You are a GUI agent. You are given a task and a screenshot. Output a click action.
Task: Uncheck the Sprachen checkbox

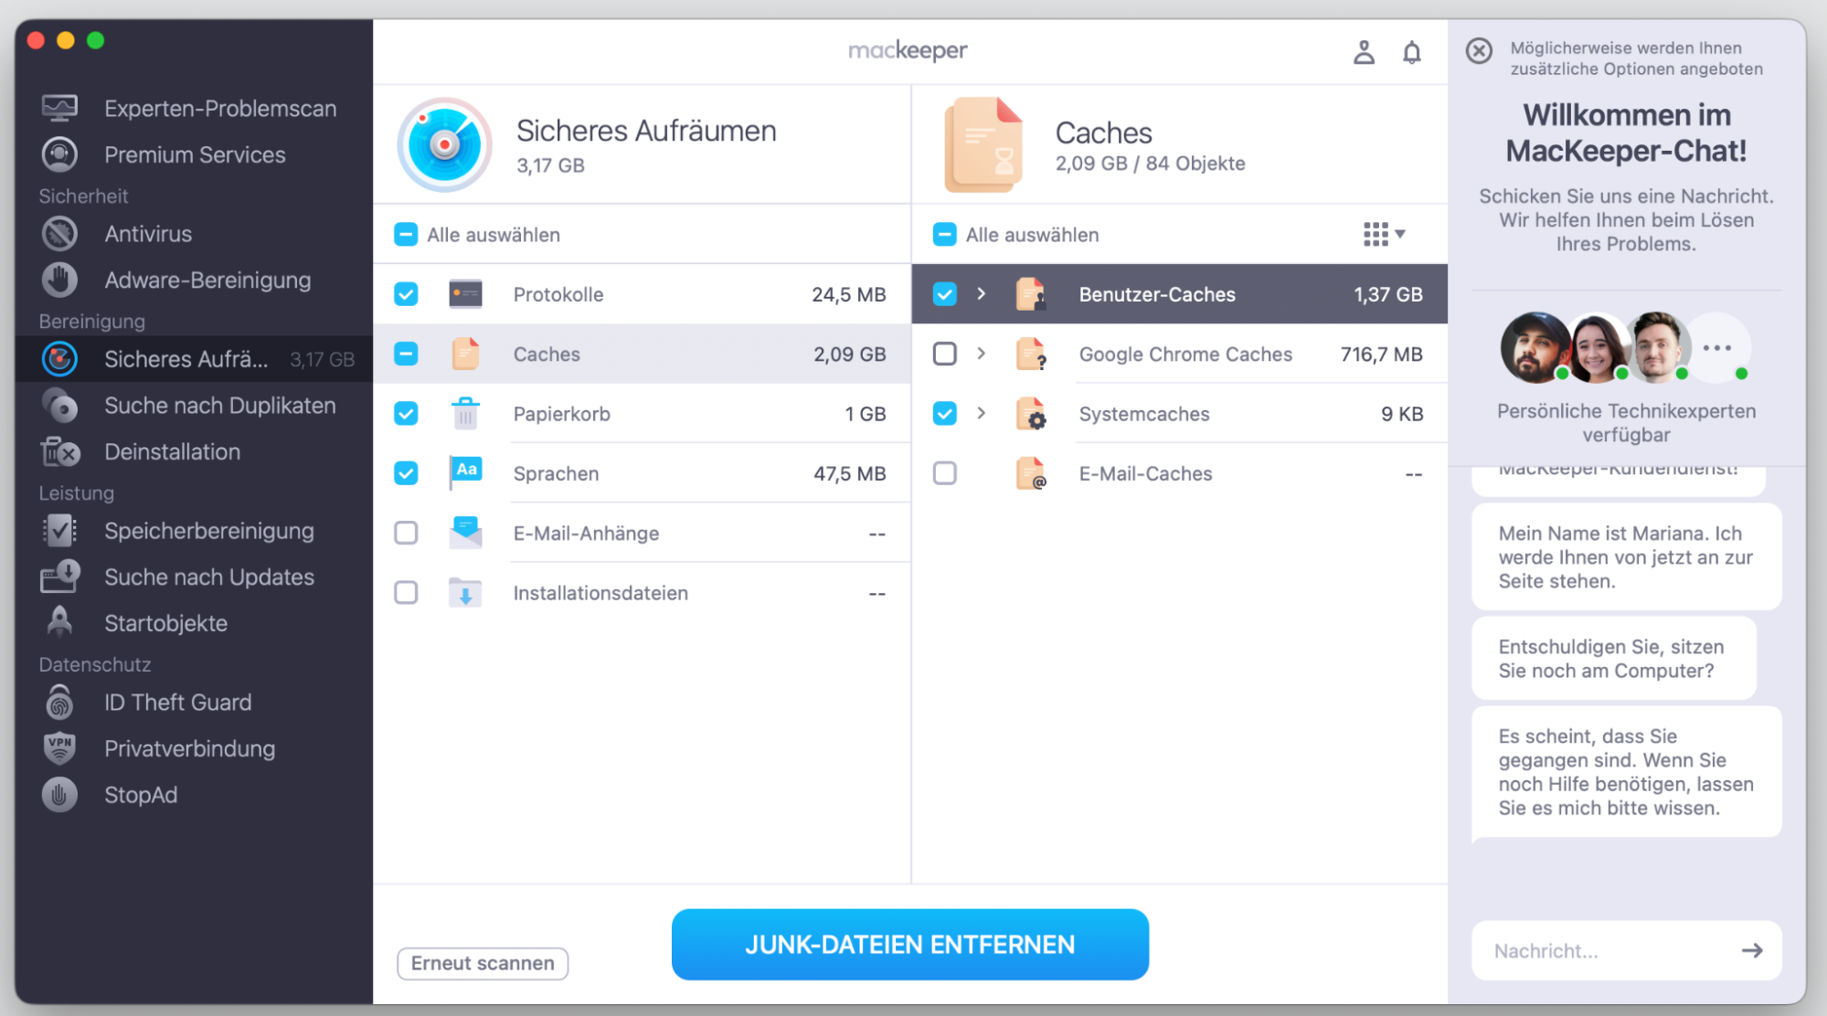click(406, 473)
